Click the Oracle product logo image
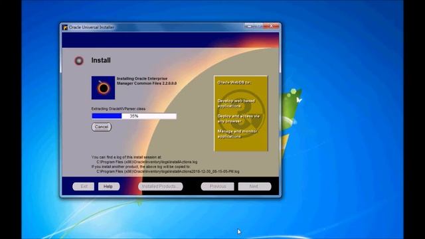The height and width of the screenshot is (239, 425). 104,88
